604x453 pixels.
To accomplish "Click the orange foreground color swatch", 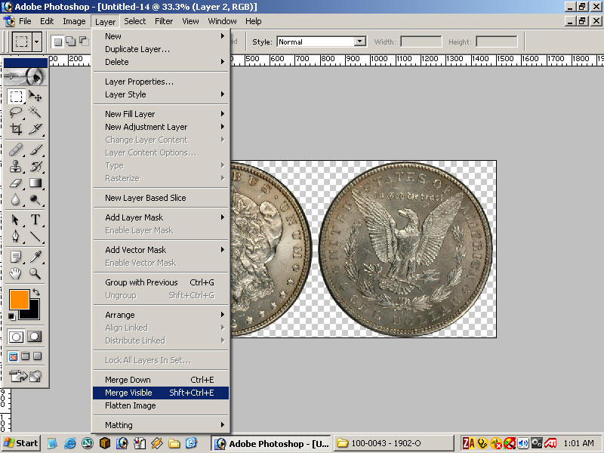I will click(x=19, y=299).
